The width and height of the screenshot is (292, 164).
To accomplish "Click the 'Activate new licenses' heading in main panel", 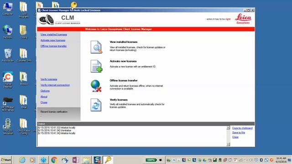I will (123, 61).
